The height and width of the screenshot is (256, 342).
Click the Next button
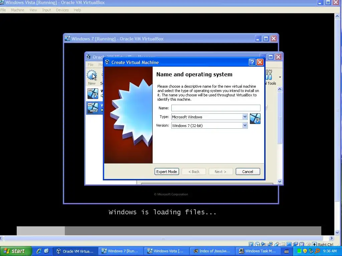coord(220,172)
